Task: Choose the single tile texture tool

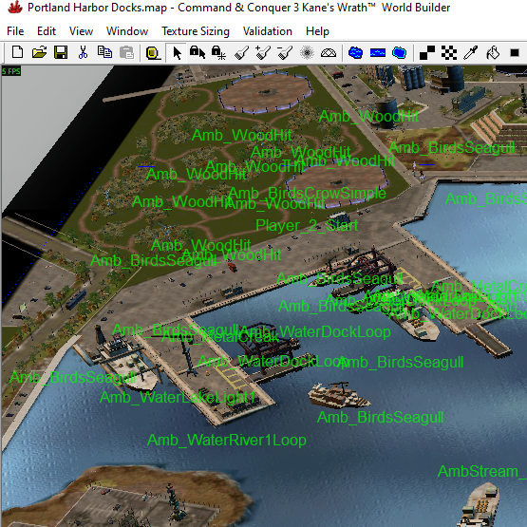Action: 427,53
